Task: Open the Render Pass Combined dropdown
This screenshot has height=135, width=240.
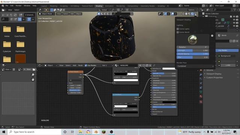Action: pyautogui.click(x=195, y=66)
